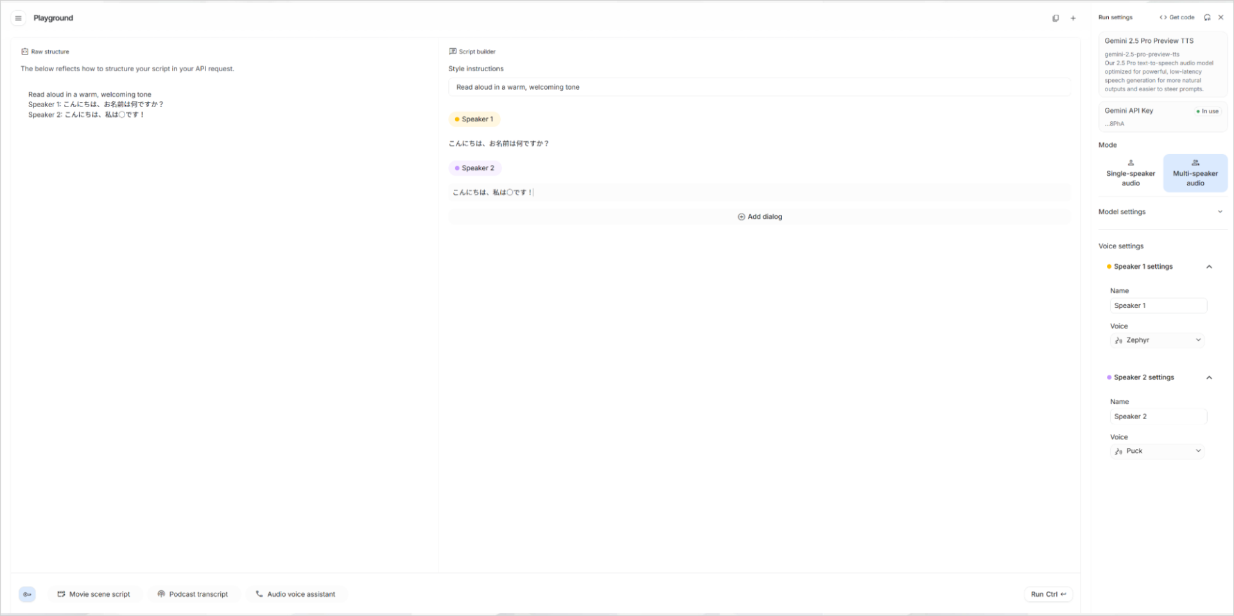Click the Run button
Image resolution: width=1234 pixels, height=616 pixels.
(x=1047, y=594)
